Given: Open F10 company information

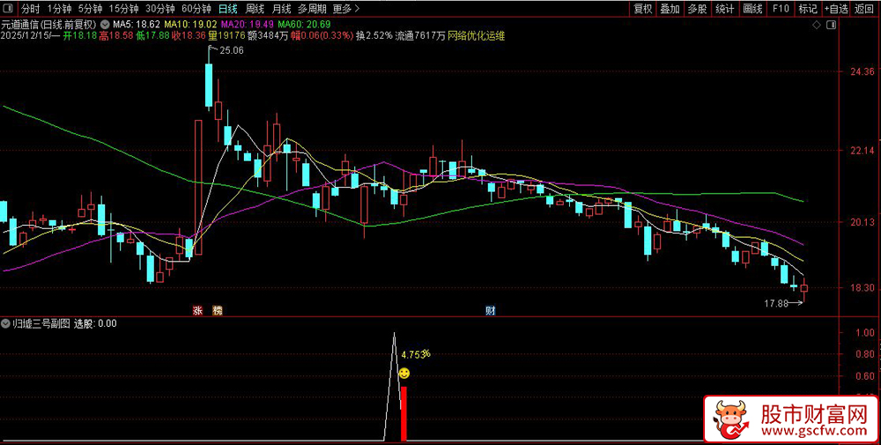Looking at the screenshot, I should click(x=781, y=9).
